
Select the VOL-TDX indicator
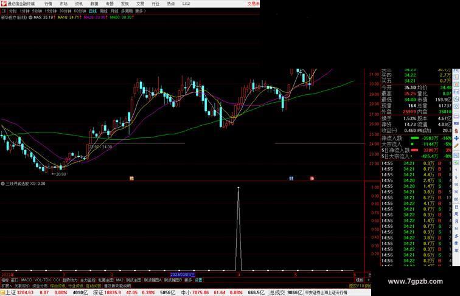pyautogui.click(x=43, y=280)
